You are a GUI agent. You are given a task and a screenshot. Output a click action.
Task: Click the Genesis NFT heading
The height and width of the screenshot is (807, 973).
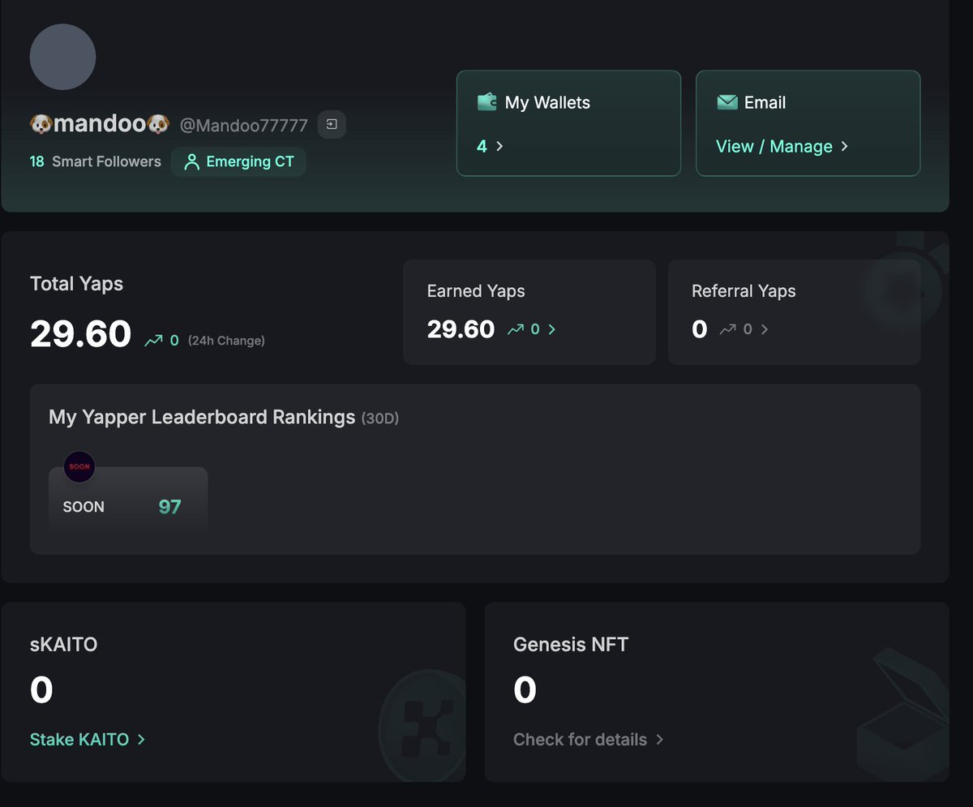click(571, 645)
